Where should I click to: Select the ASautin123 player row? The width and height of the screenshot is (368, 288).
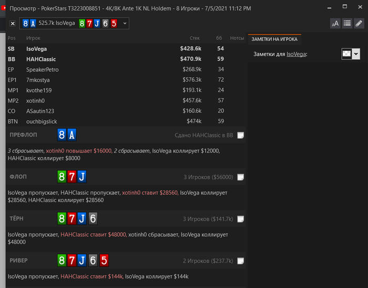[x=126, y=111]
